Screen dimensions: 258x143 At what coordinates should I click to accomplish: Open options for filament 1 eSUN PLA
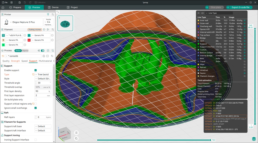point(25,35)
